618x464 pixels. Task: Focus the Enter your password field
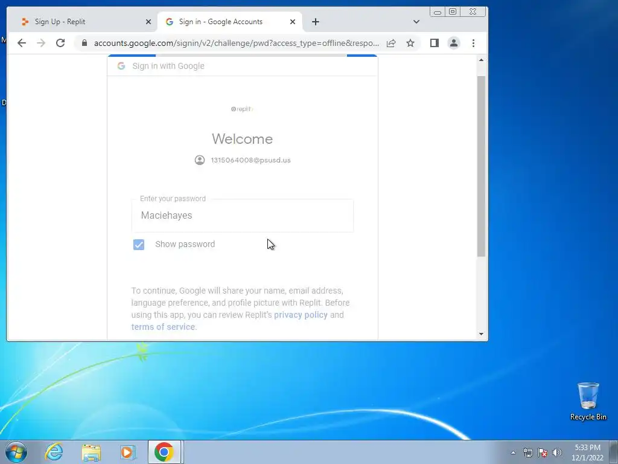click(x=243, y=216)
